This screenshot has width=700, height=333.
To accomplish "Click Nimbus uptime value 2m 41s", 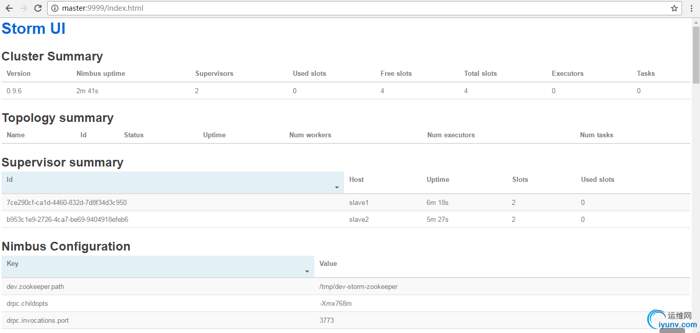I will click(x=87, y=91).
